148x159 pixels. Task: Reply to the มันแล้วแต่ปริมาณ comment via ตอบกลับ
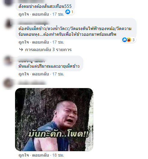(x=40, y=74)
